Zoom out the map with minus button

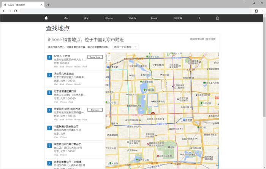click(109, 60)
